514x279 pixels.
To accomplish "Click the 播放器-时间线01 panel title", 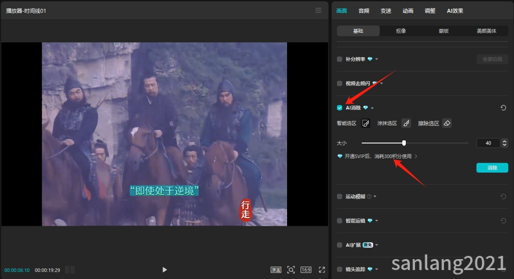I will click(26, 11).
